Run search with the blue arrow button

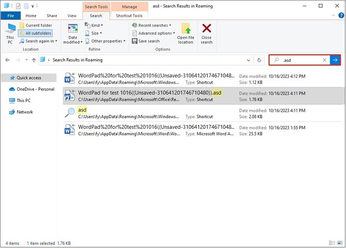(335, 60)
